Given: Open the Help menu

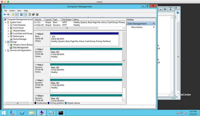Looking at the screenshot, I should (x=26, y=11).
